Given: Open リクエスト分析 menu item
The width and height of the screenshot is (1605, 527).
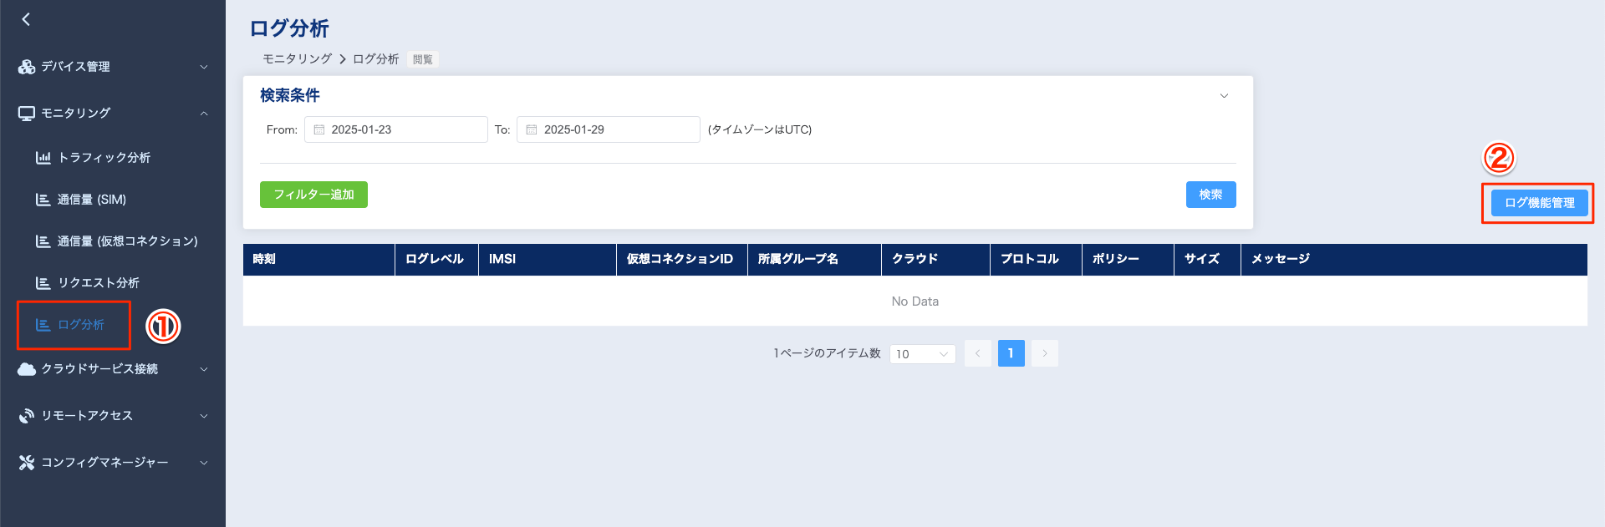Looking at the screenshot, I should (x=98, y=283).
